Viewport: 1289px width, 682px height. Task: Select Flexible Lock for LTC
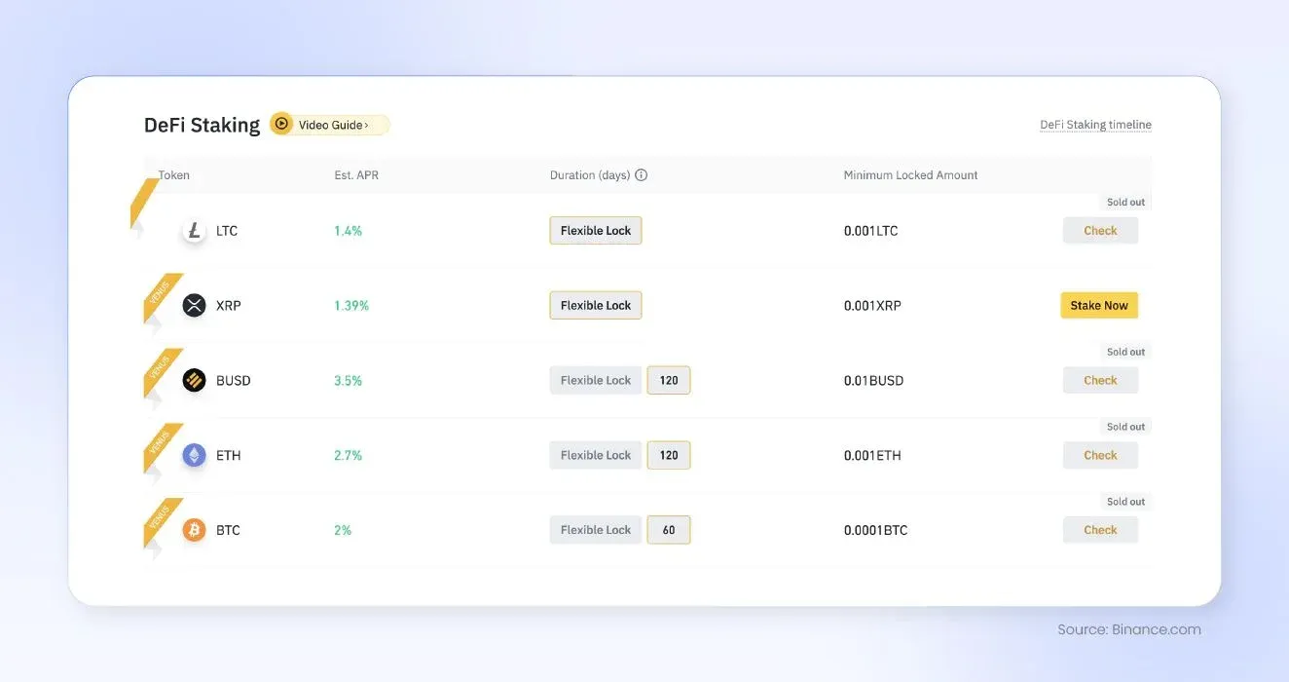(x=595, y=230)
